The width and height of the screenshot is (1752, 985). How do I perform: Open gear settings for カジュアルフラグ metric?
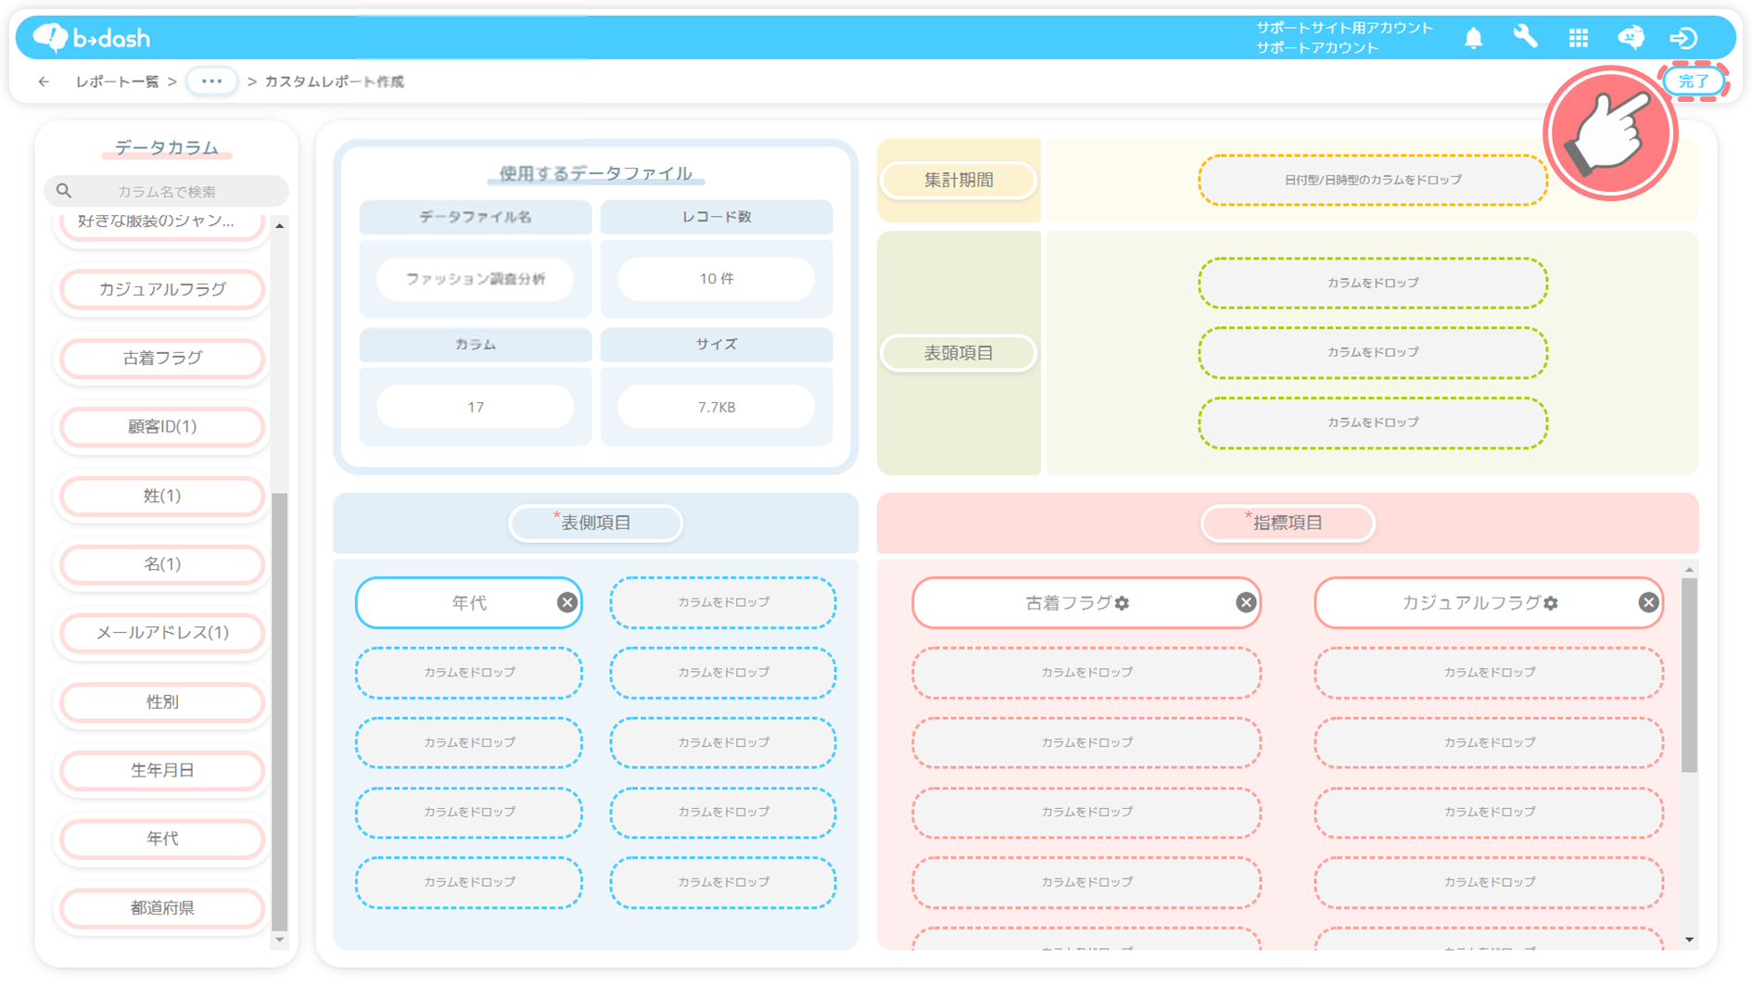click(1551, 603)
